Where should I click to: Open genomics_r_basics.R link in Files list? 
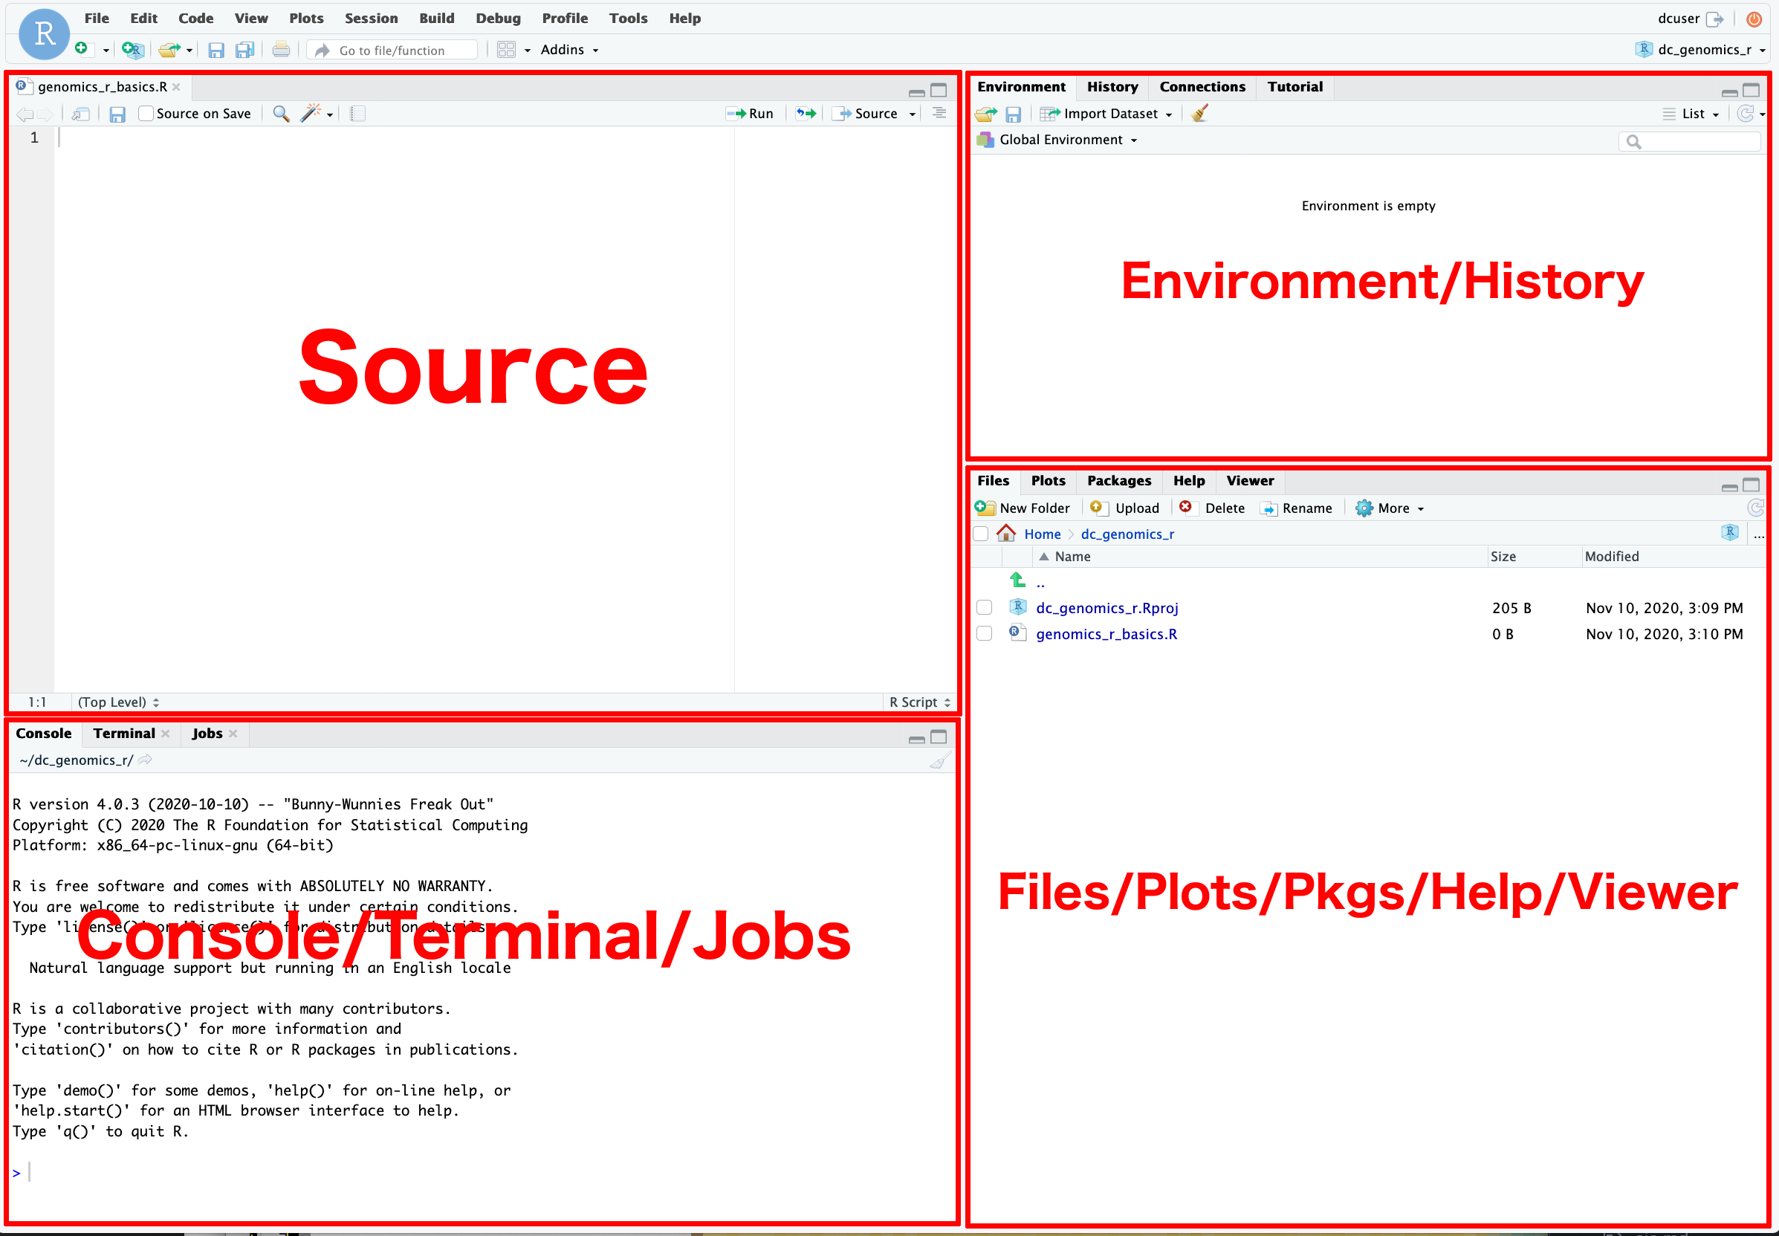click(x=1106, y=634)
